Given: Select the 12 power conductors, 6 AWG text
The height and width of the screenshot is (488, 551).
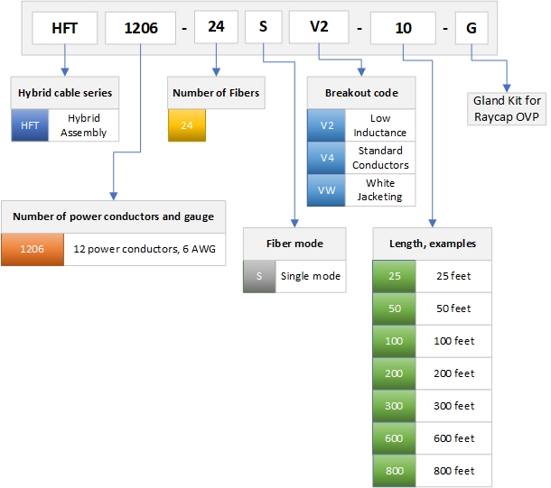Looking at the screenshot, I should tap(144, 249).
